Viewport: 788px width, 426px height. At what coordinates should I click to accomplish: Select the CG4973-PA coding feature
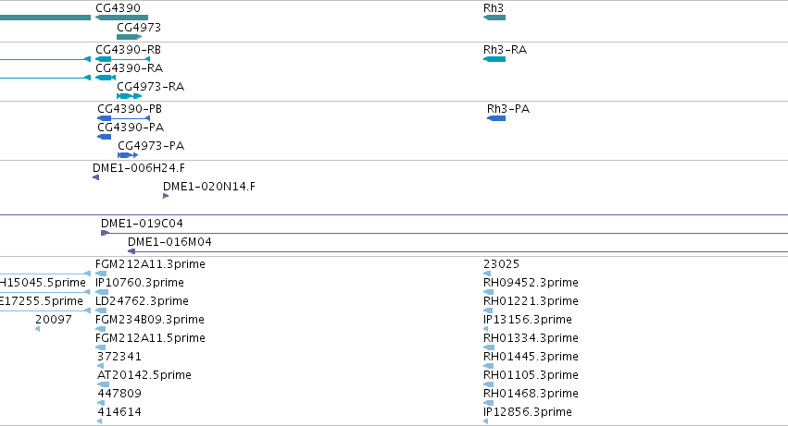pyautogui.click(x=128, y=155)
